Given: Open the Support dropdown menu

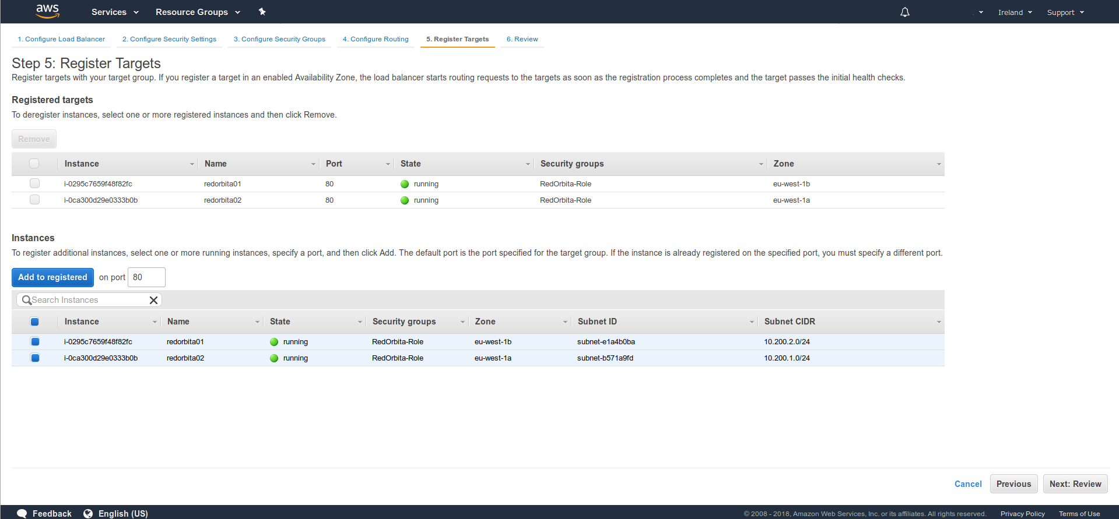Looking at the screenshot, I should (x=1065, y=12).
